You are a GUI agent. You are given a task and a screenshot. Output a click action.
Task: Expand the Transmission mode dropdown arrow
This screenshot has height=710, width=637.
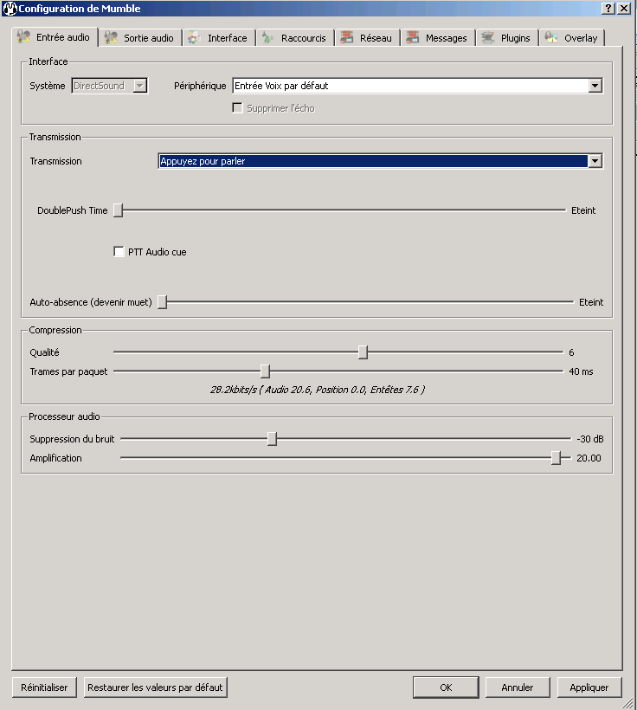pyautogui.click(x=595, y=161)
